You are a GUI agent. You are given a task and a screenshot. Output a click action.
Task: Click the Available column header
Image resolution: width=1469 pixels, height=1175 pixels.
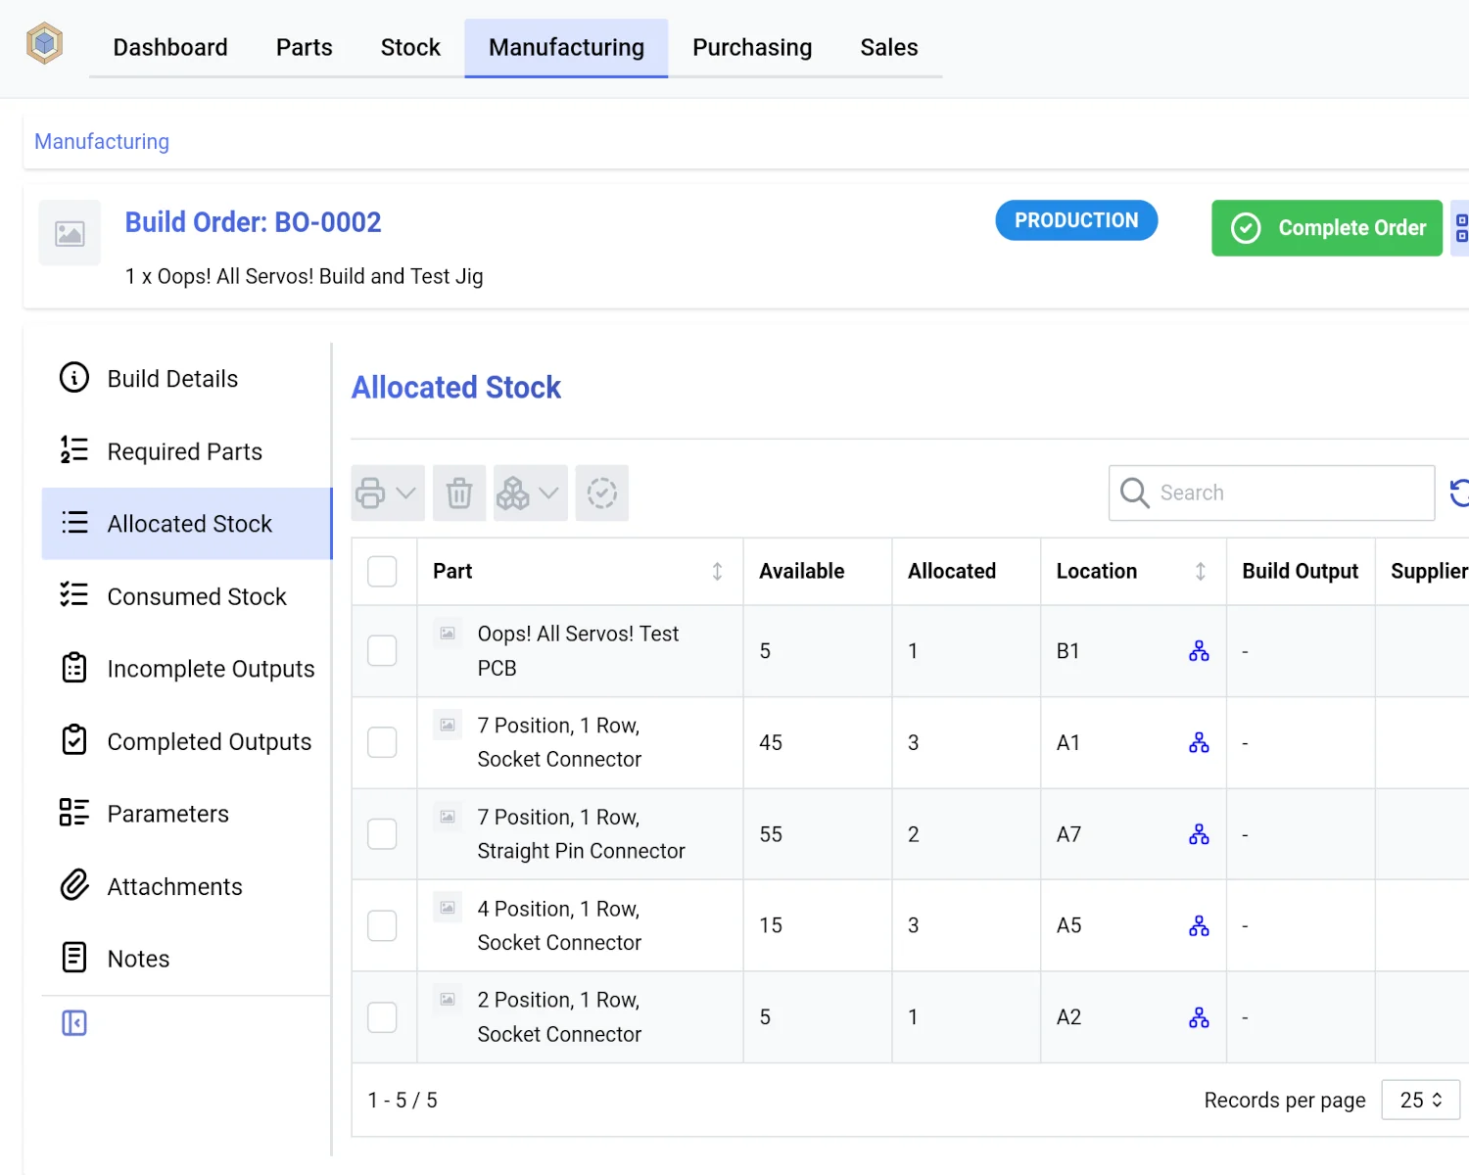pyautogui.click(x=801, y=572)
